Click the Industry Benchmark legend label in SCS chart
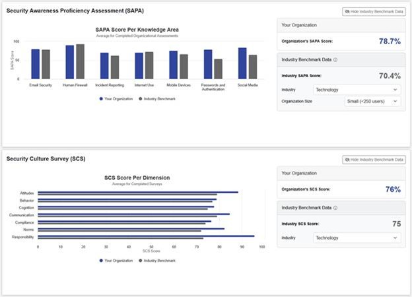The image size is (412, 297). pyautogui.click(x=160, y=261)
